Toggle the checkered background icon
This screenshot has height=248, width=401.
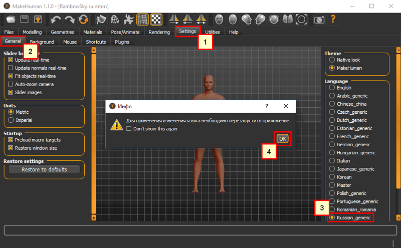[156, 20]
